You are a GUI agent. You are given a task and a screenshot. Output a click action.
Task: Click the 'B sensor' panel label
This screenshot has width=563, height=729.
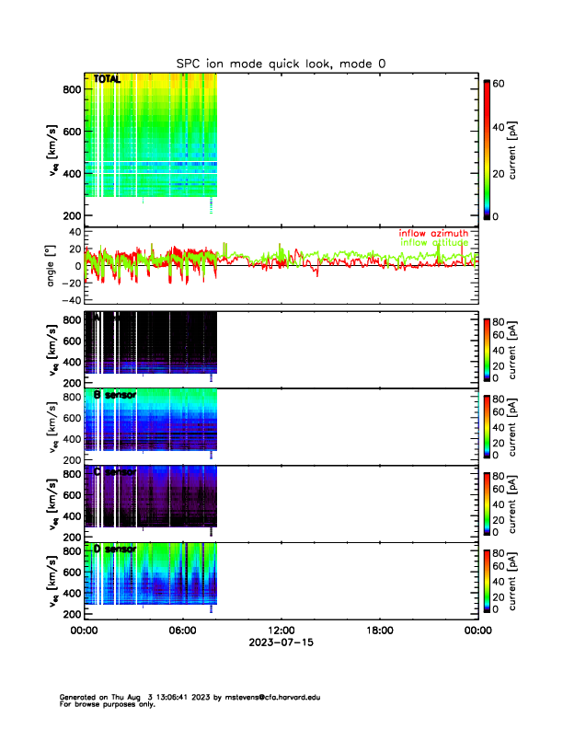[115, 395]
